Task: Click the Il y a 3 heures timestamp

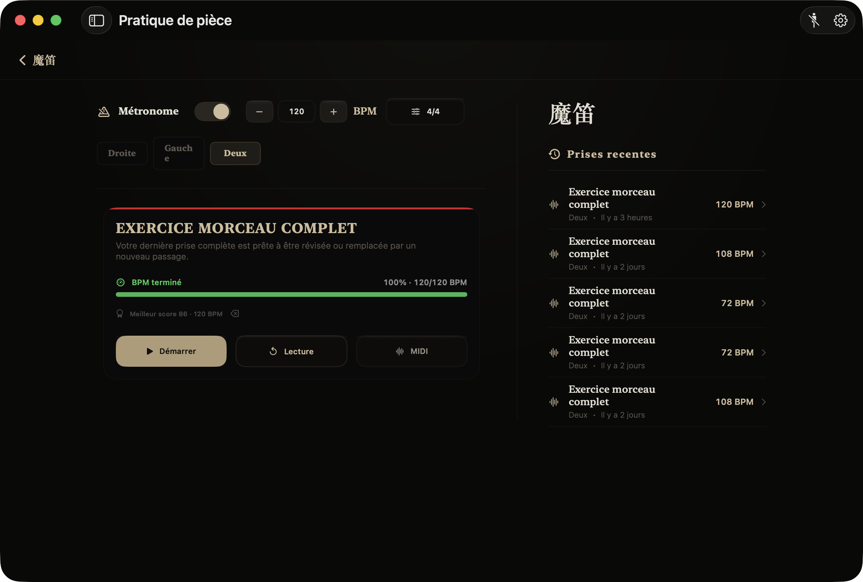Action: 626,218
